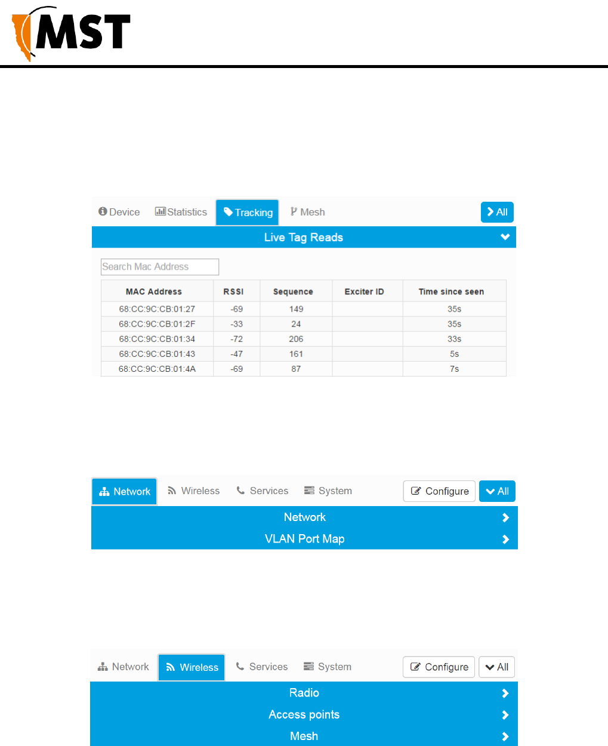The height and width of the screenshot is (746, 608).
Task: Click the RSSI value -72
Action: [237, 339]
